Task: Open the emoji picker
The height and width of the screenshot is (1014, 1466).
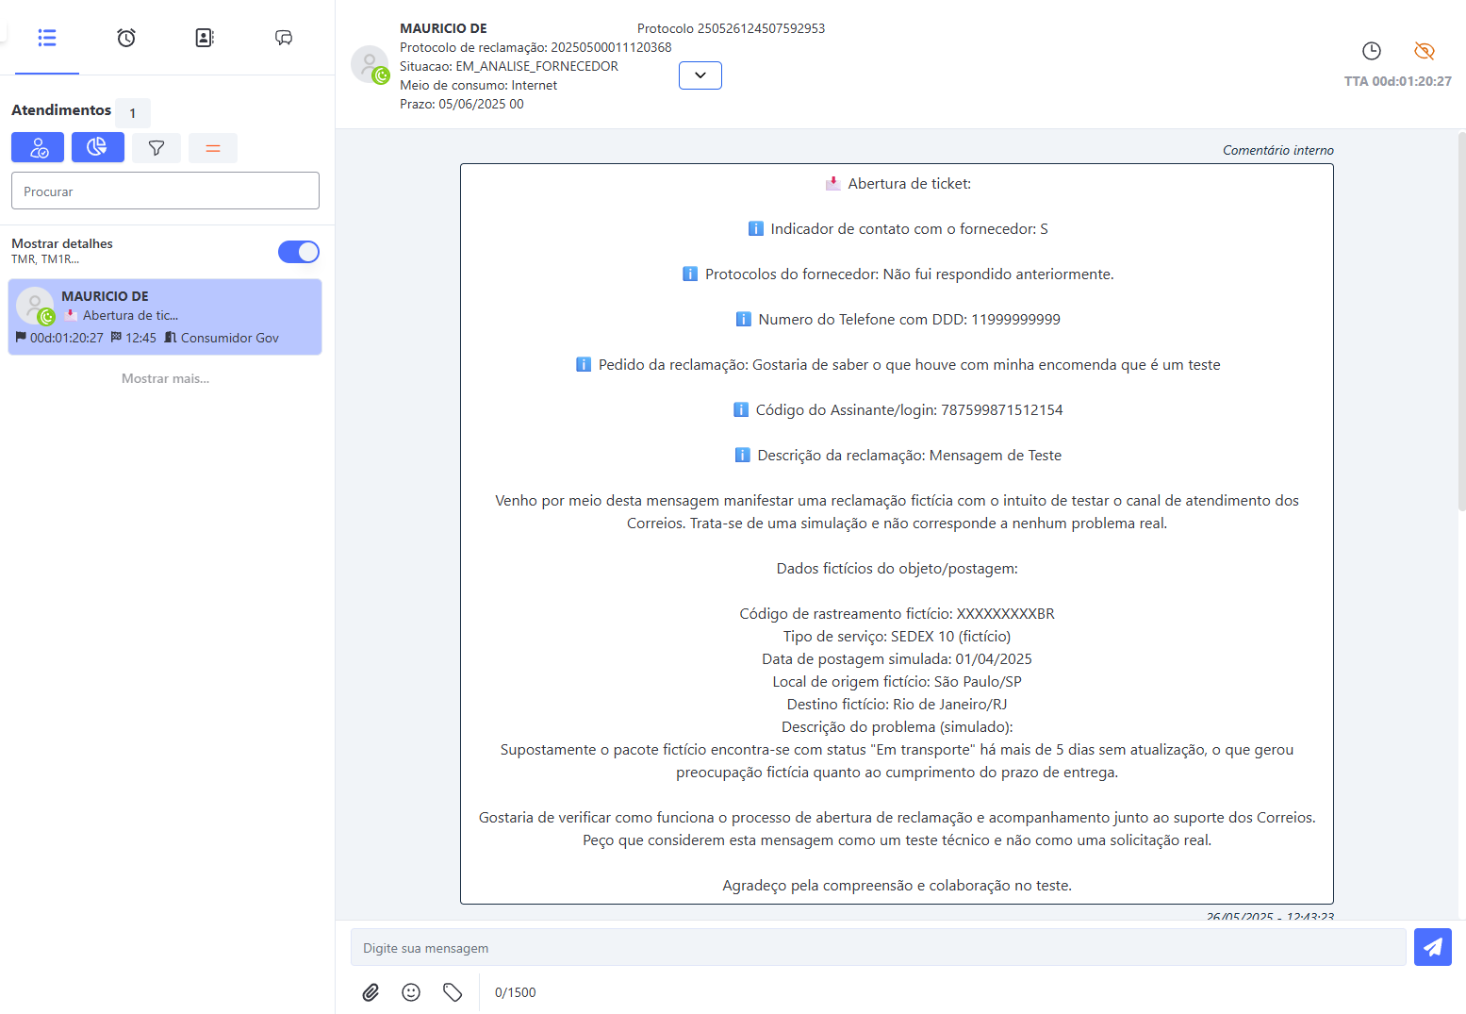Action: click(x=411, y=992)
